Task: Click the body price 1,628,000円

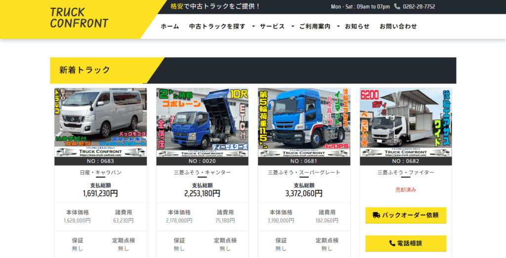Action: coord(78,221)
